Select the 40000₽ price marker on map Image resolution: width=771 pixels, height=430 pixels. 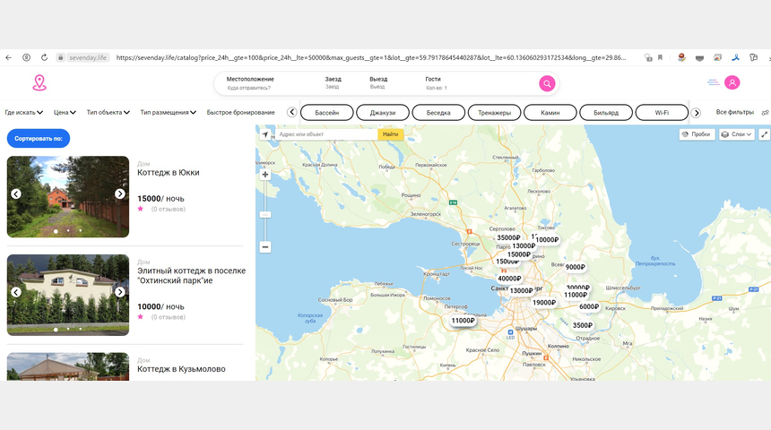coord(509,278)
